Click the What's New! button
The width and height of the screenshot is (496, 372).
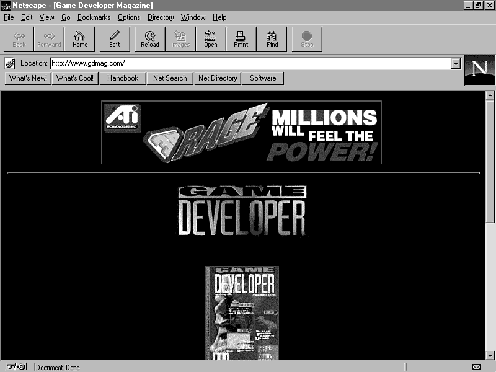point(28,78)
